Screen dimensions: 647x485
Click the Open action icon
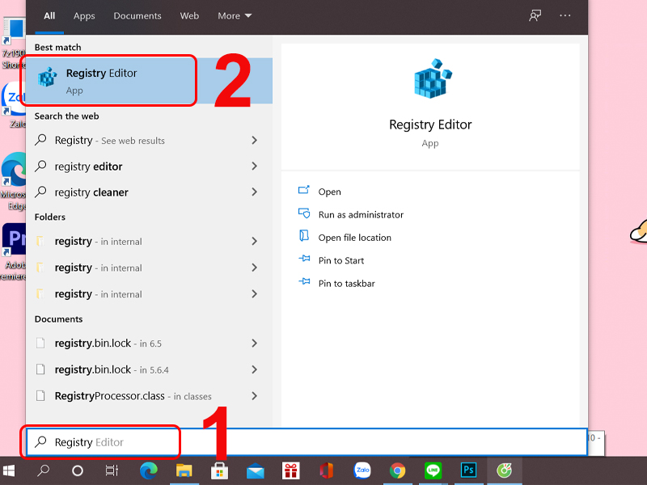[x=304, y=190]
